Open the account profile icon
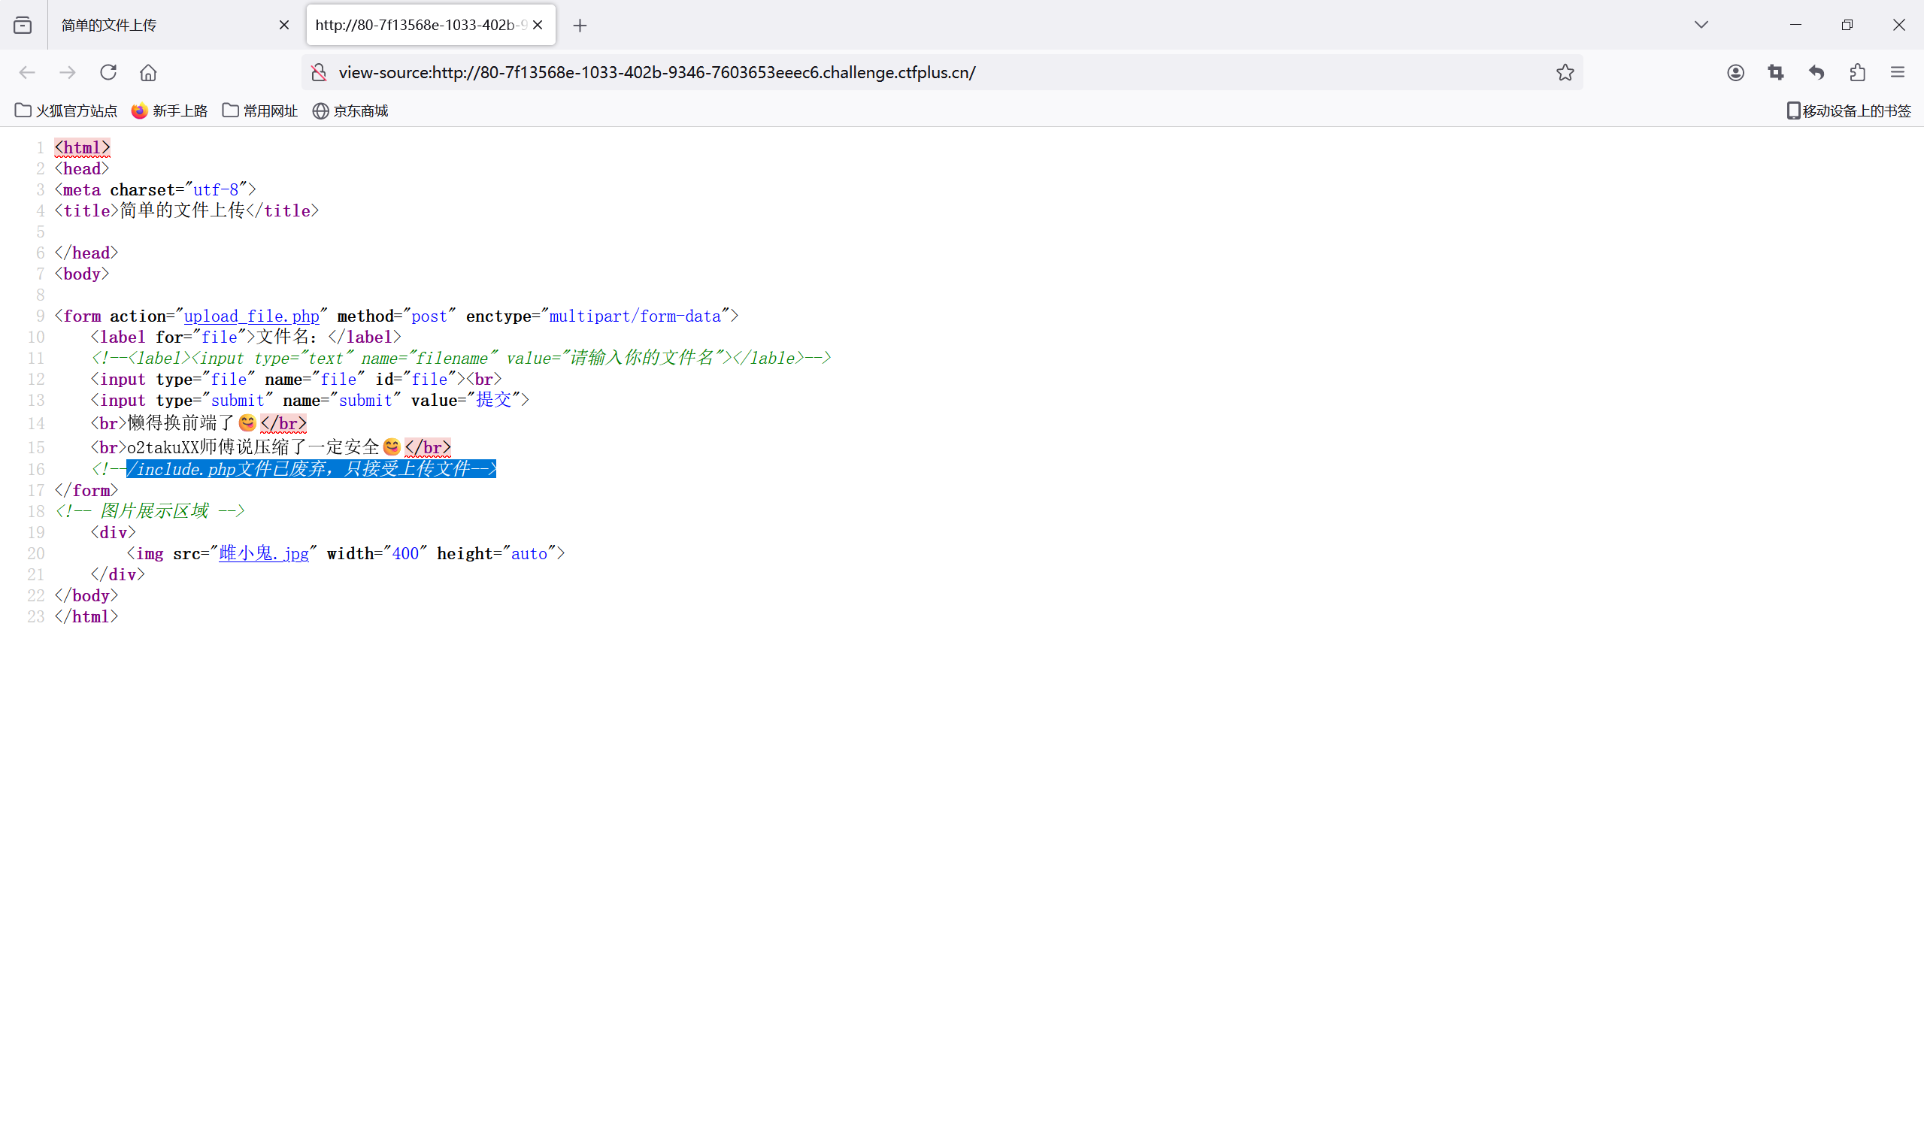Viewport: 1924px width, 1141px height. (1735, 72)
